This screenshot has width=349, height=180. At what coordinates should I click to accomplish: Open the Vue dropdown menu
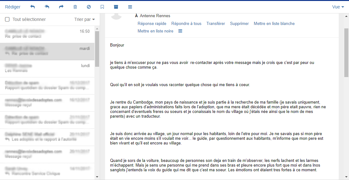(338, 7)
